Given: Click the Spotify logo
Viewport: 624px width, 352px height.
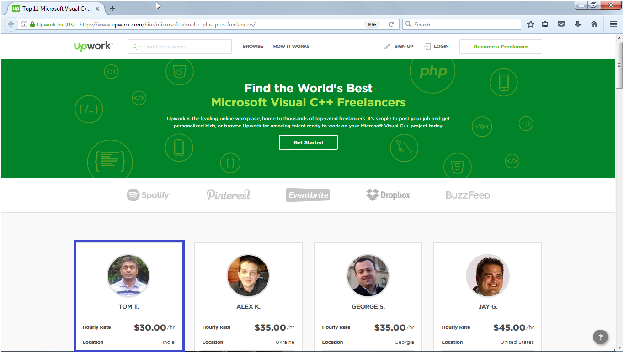Looking at the screenshot, I should pyautogui.click(x=148, y=195).
